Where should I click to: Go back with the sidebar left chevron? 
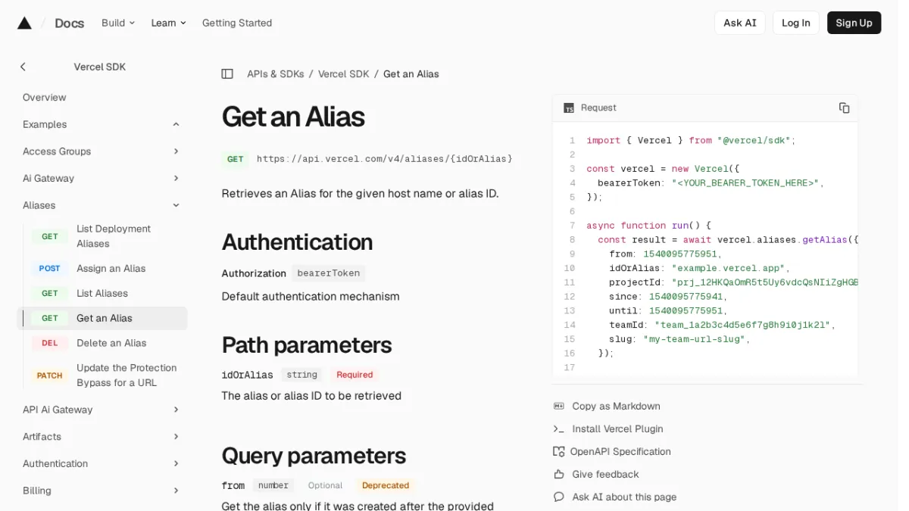[x=23, y=67]
